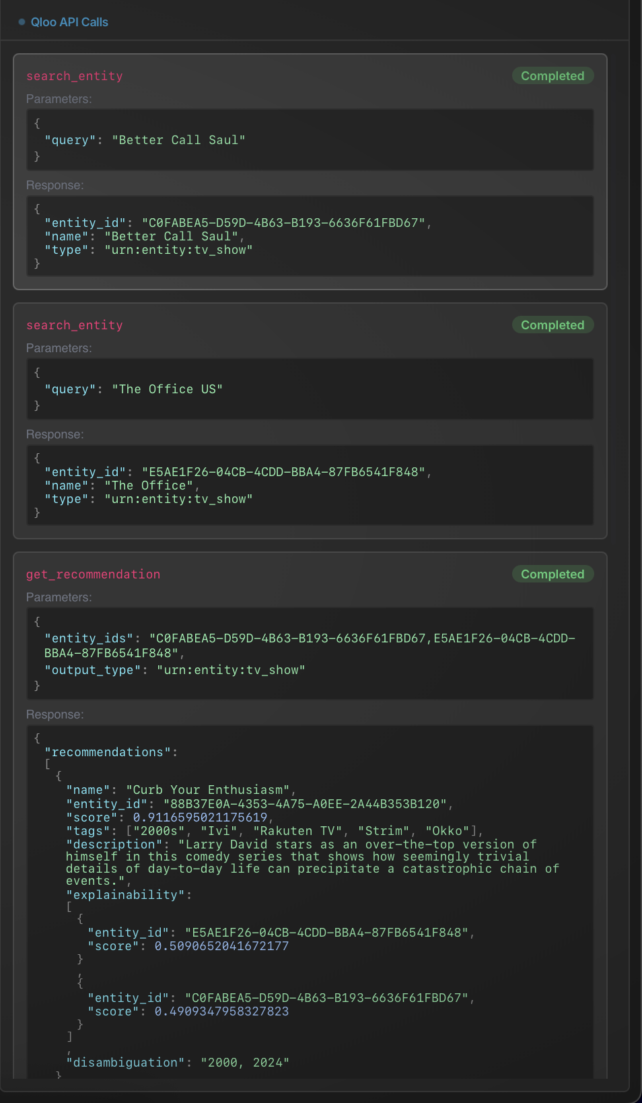This screenshot has height=1103, width=642.
Task: Click the query "Better Call Saul" parameter line
Action: [x=145, y=140]
